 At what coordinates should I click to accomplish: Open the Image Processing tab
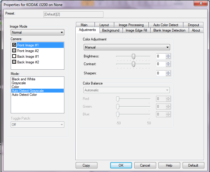point(131,25)
